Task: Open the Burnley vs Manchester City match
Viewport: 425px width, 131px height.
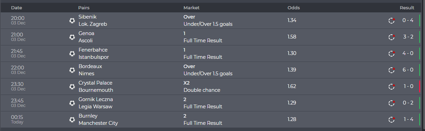Action: coord(98,120)
